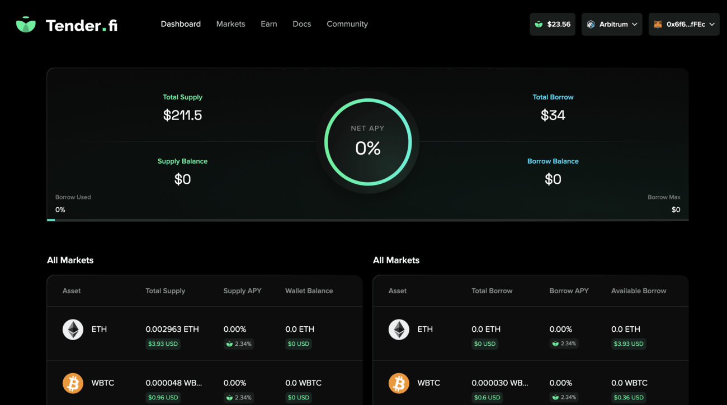Viewport: 727px width, 405px height.
Task: Click the 2.34% reward badge in ETH supply row
Action: pyautogui.click(x=239, y=344)
